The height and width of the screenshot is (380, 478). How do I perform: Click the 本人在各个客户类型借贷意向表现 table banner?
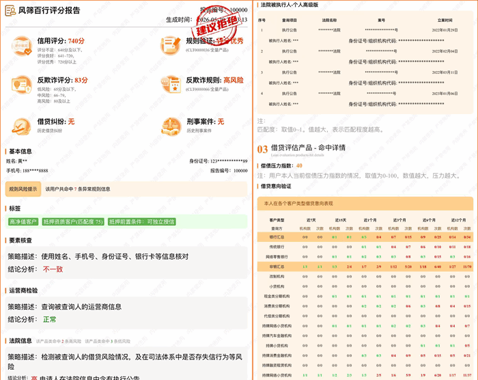365,204
